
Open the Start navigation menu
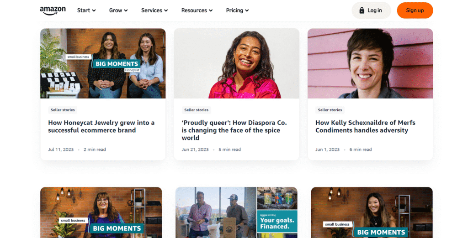pos(86,10)
